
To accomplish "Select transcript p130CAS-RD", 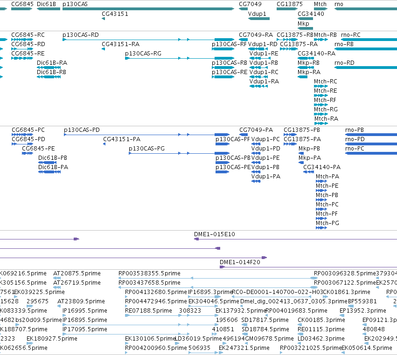I will point(148,40).
